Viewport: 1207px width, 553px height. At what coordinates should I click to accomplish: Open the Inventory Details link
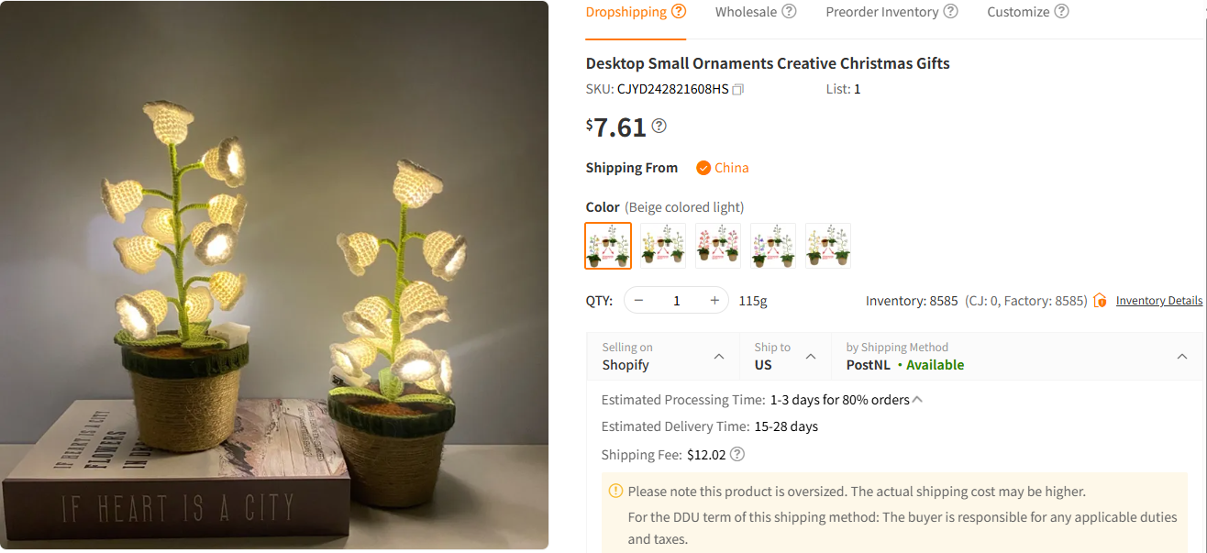click(x=1159, y=300)
